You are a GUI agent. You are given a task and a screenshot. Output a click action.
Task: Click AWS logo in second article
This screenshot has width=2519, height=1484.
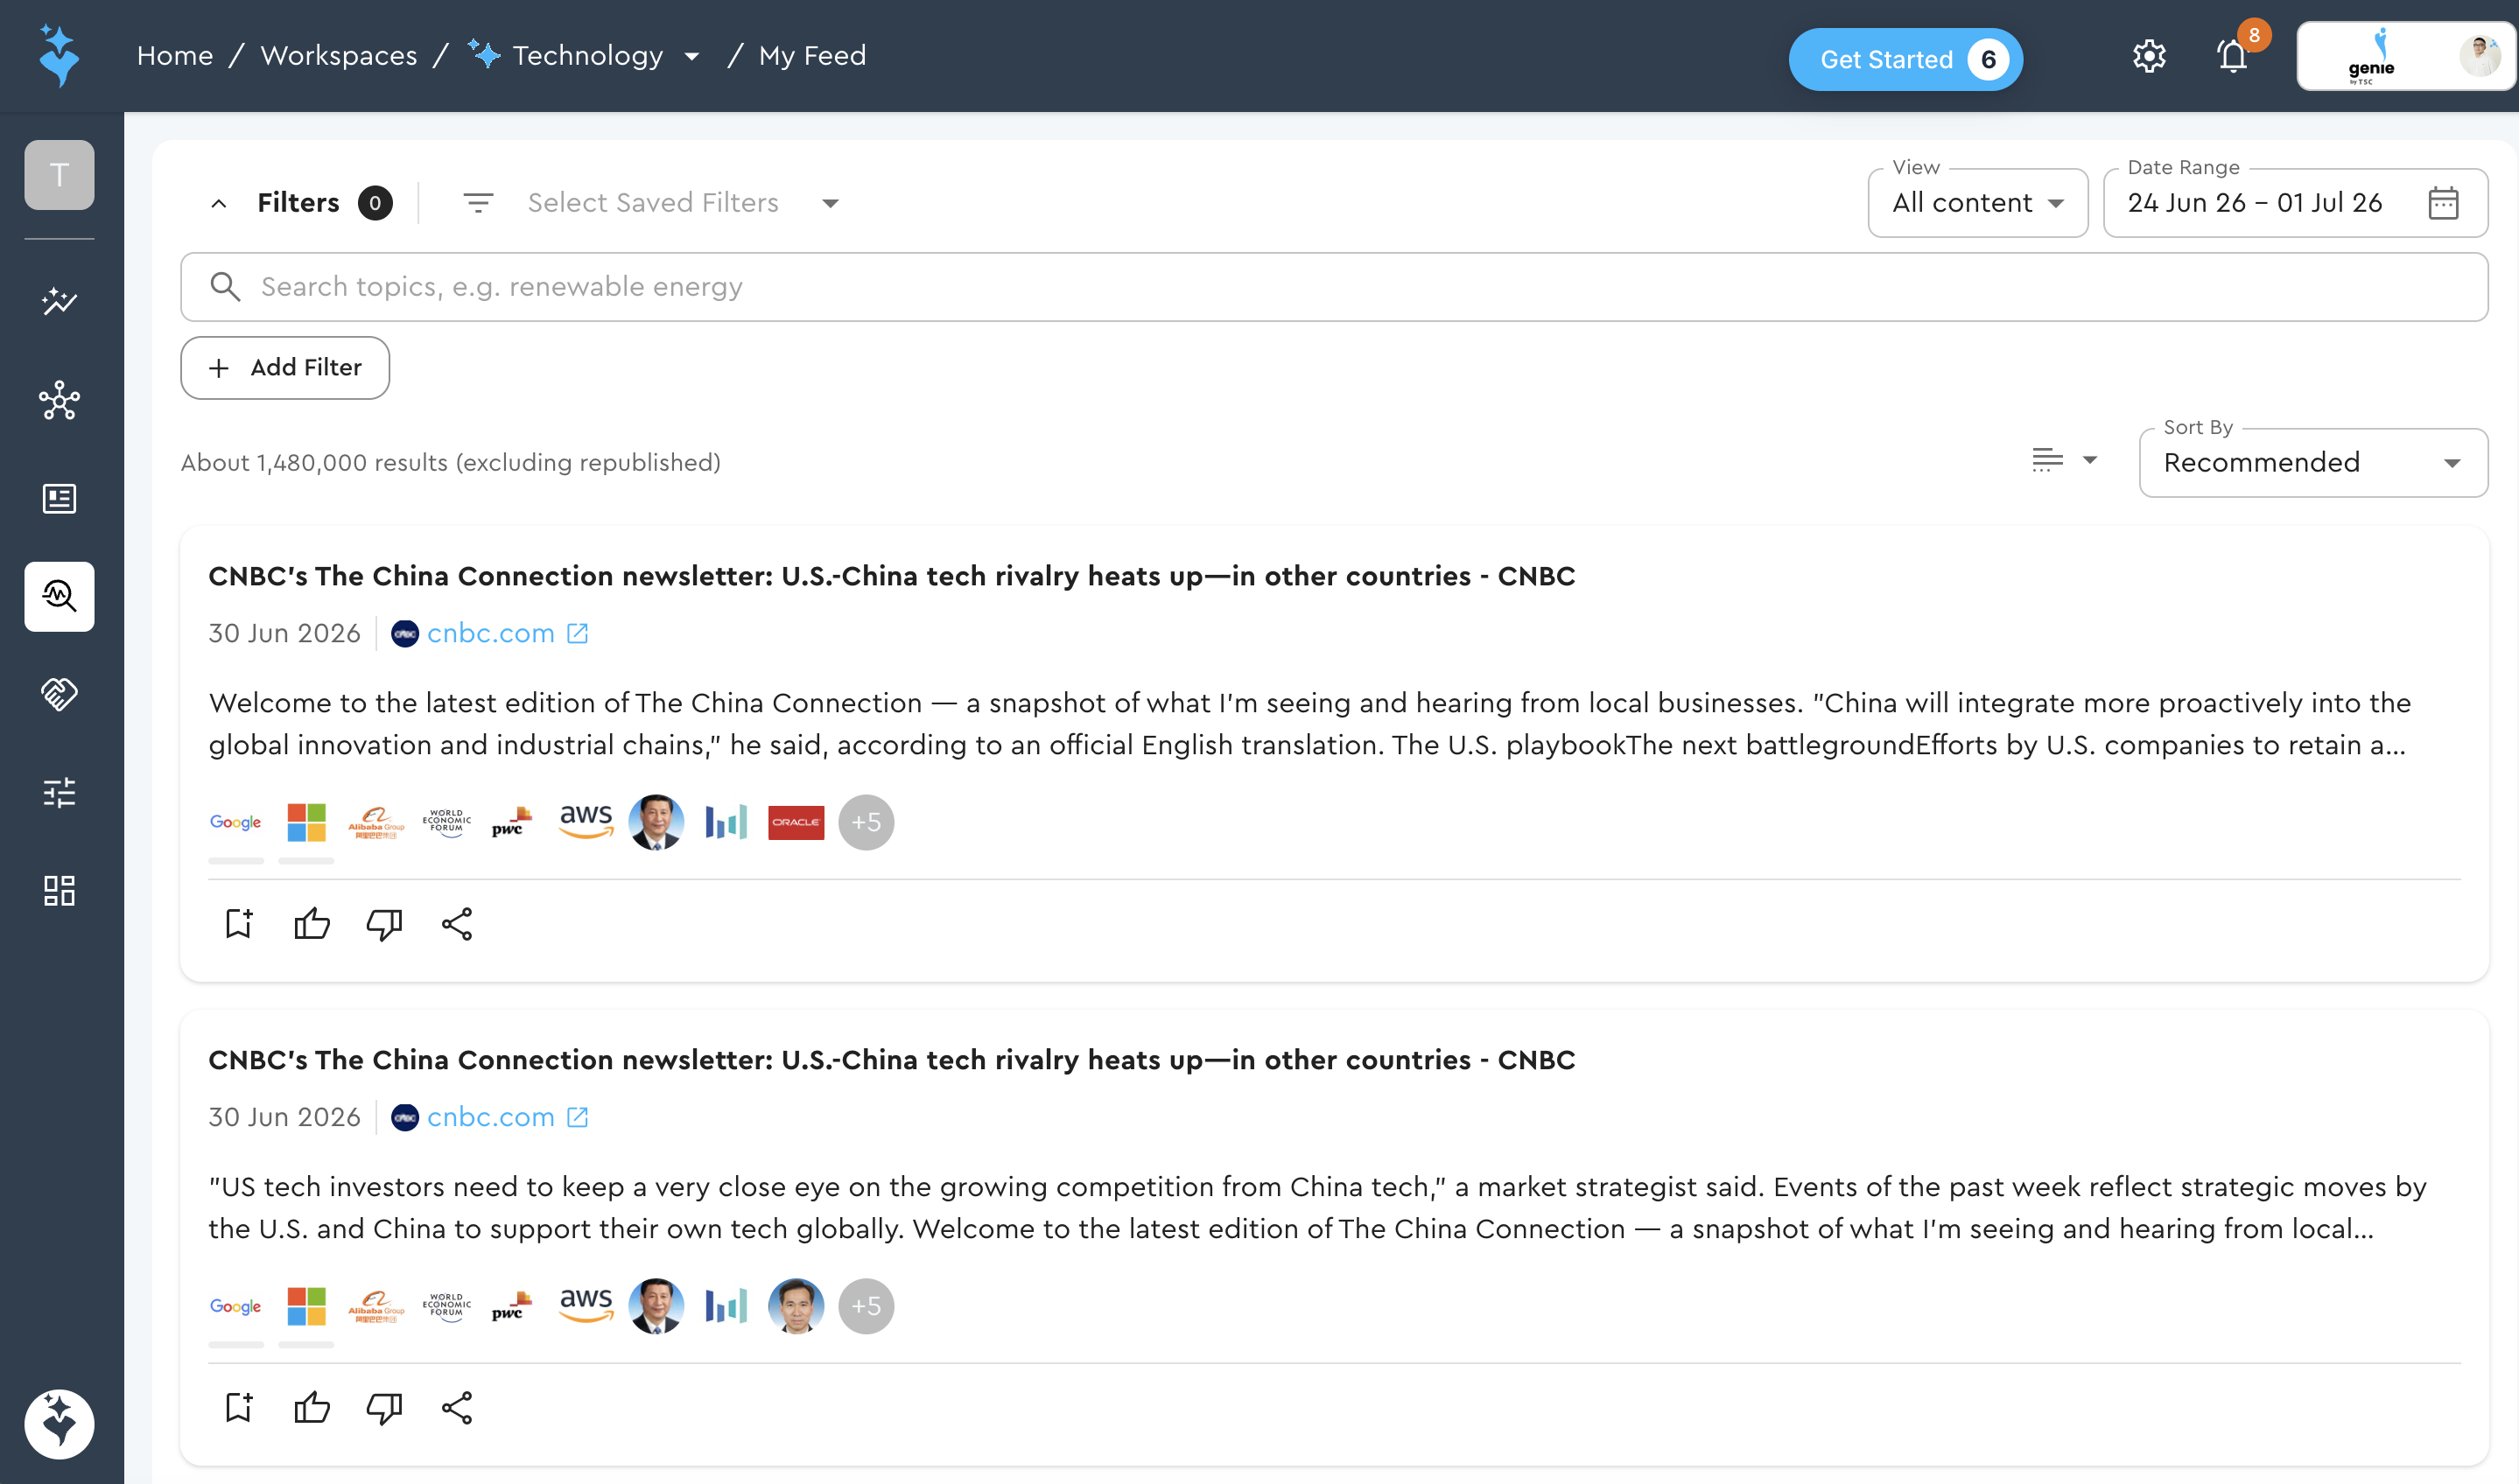586,1306
